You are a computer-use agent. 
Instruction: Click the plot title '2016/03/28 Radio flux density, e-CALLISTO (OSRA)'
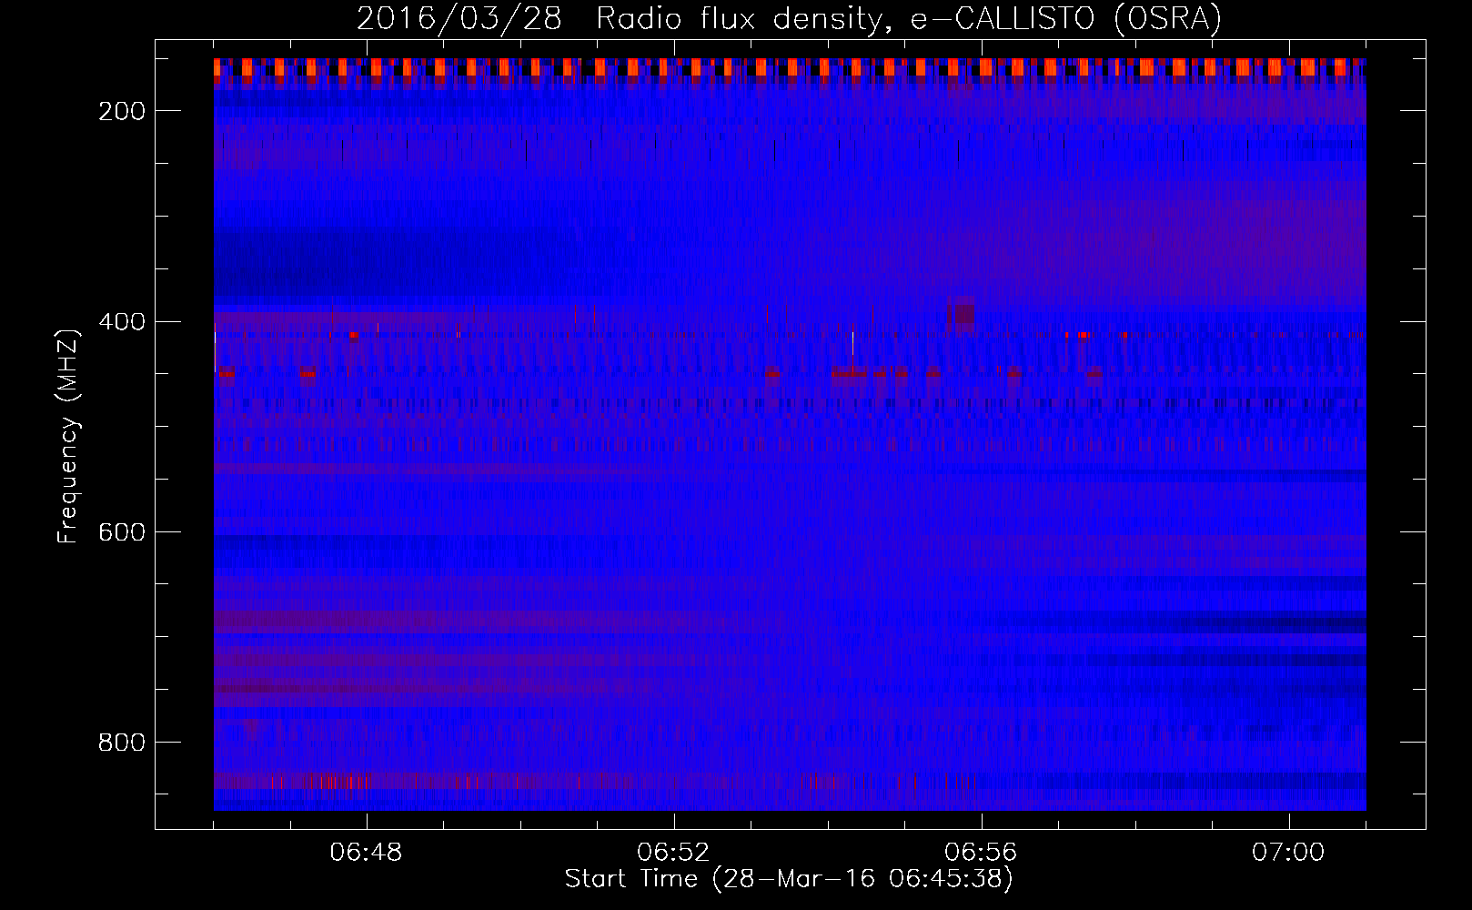click(789, 18)
